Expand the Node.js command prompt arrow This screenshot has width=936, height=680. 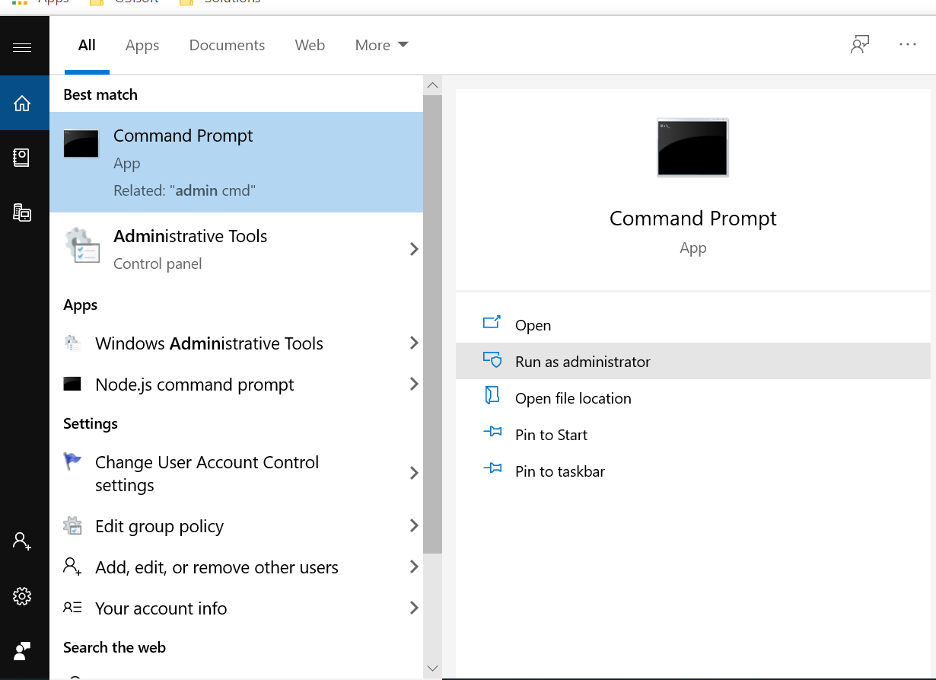[414, 385]
